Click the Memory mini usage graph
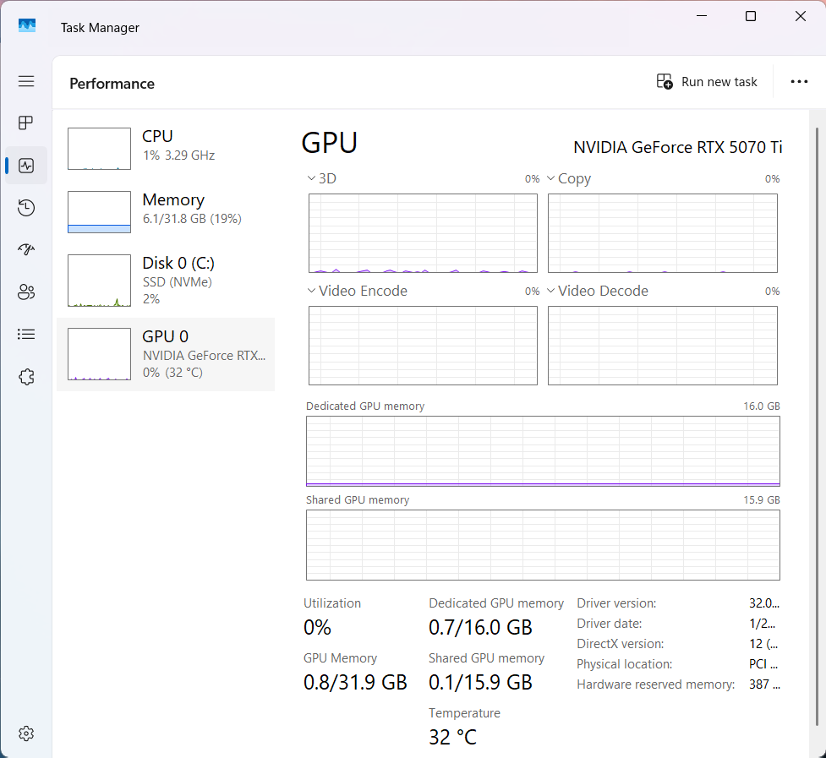Screen dimensions: 826x758 (x=99, y=211)
